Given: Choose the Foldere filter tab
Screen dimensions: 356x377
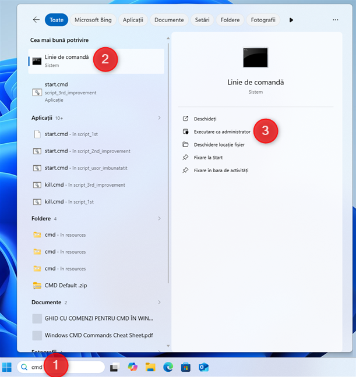Looking at the screenshot, I should click(230, 20).
